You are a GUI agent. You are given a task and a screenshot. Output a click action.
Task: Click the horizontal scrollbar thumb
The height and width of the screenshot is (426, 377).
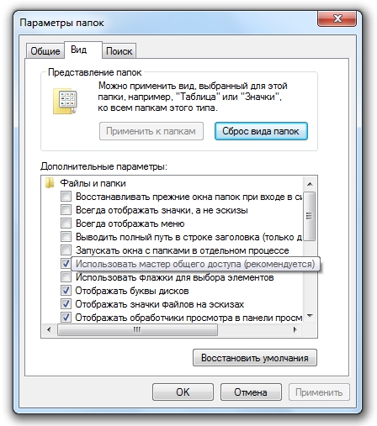[x=137, y=329]
